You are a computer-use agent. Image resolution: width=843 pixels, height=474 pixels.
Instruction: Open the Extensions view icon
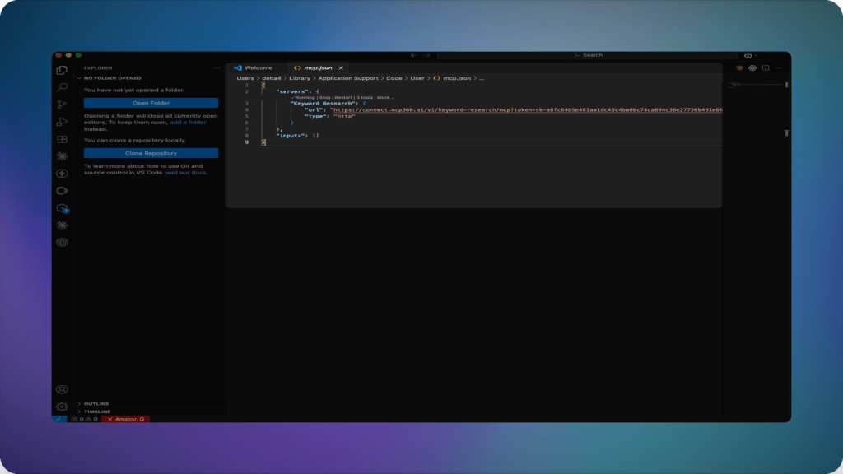click(63, 139)
